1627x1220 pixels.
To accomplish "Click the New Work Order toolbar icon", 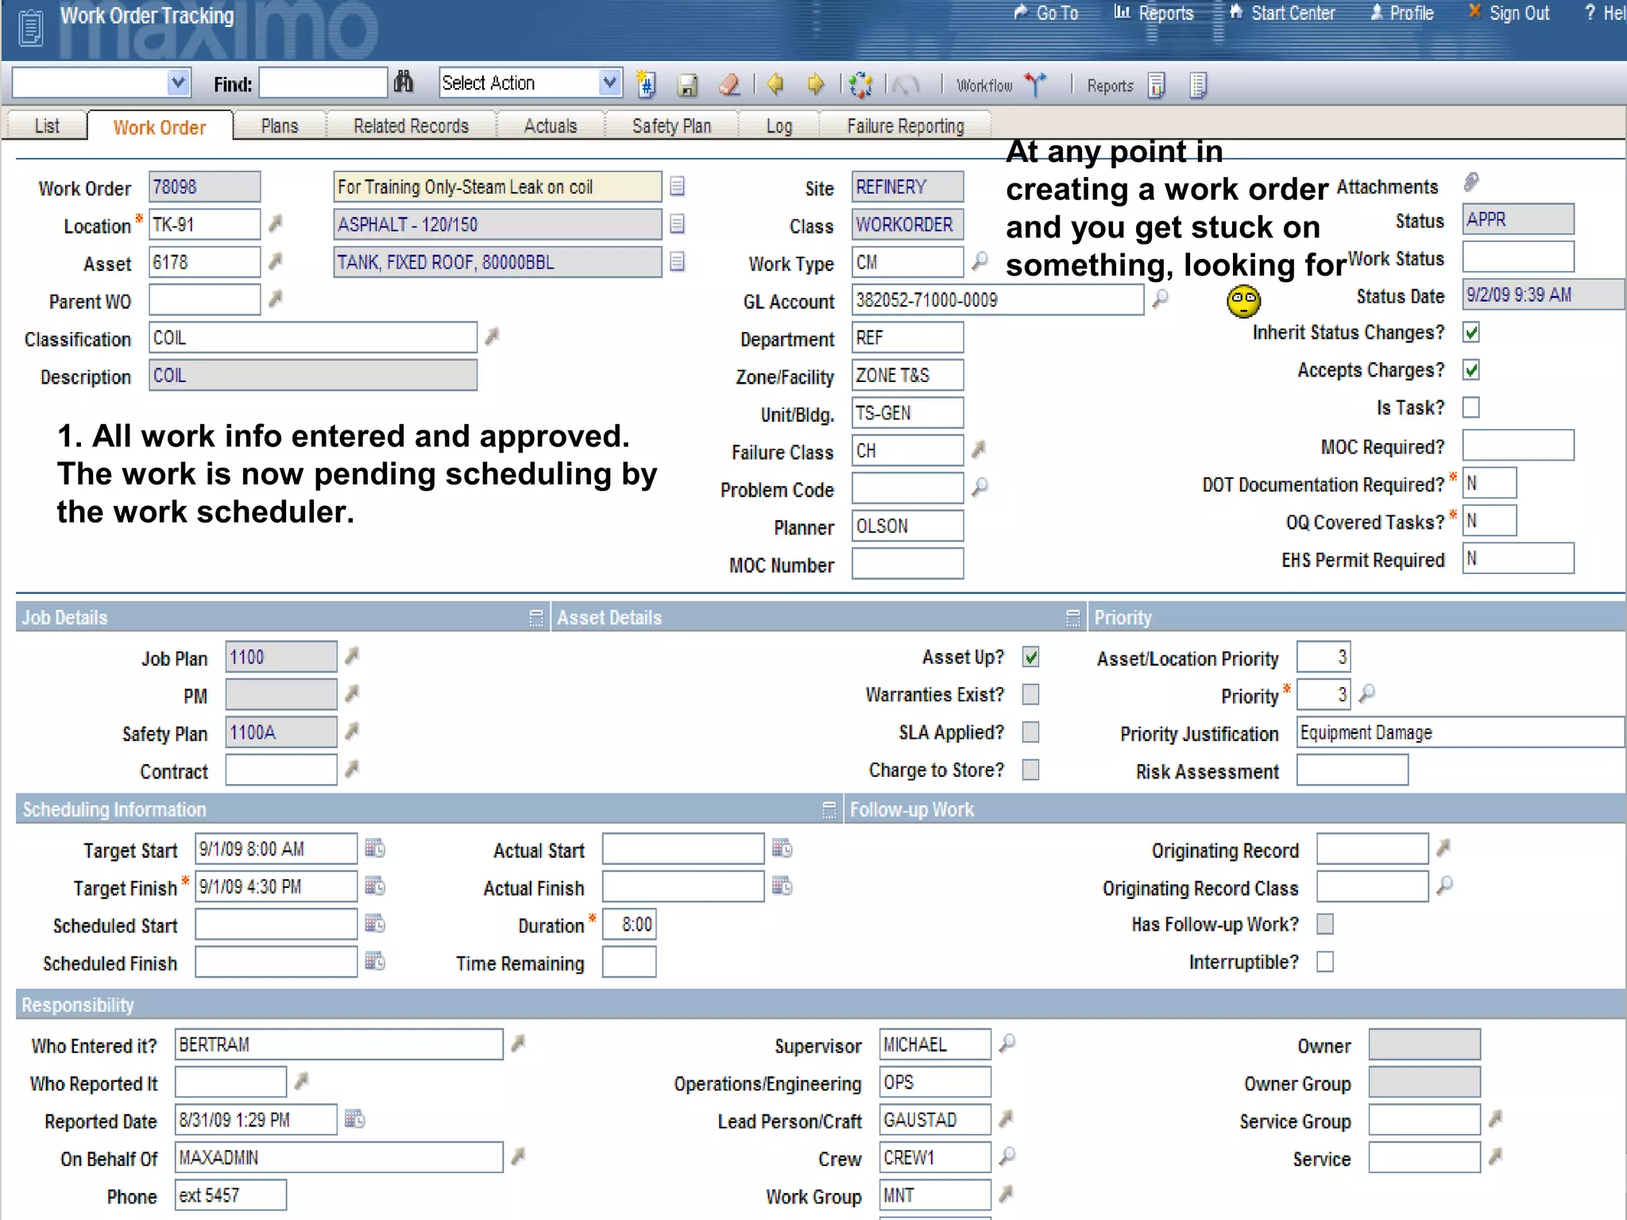I will pos(647,84).
